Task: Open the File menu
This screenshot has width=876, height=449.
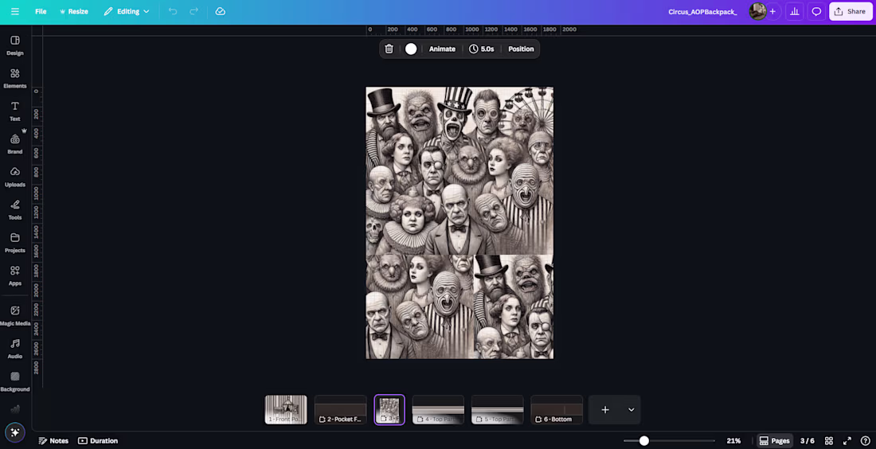Action: point(41,11)
